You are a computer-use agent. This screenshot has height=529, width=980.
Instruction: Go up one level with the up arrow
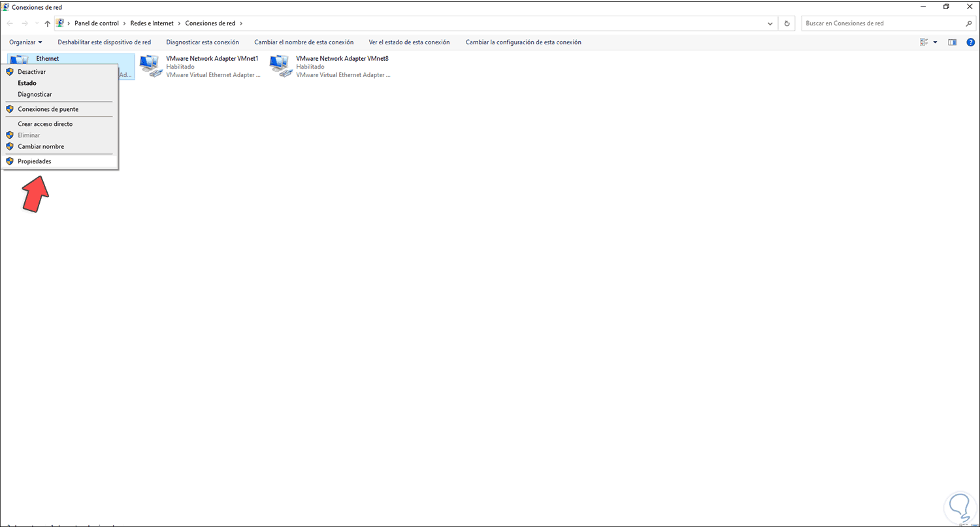coord(48,24)
